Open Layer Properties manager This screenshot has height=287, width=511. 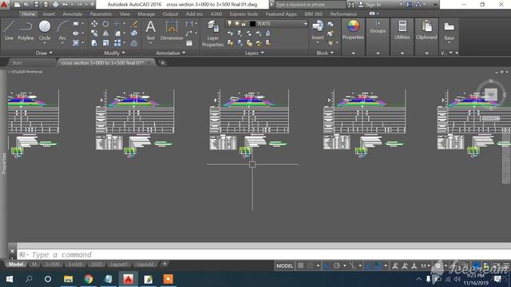point(212,33)
